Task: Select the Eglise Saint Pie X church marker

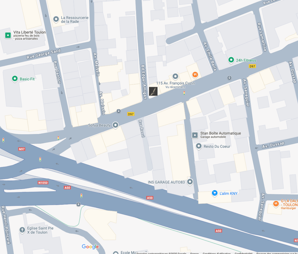Action: tap(22, 230)
